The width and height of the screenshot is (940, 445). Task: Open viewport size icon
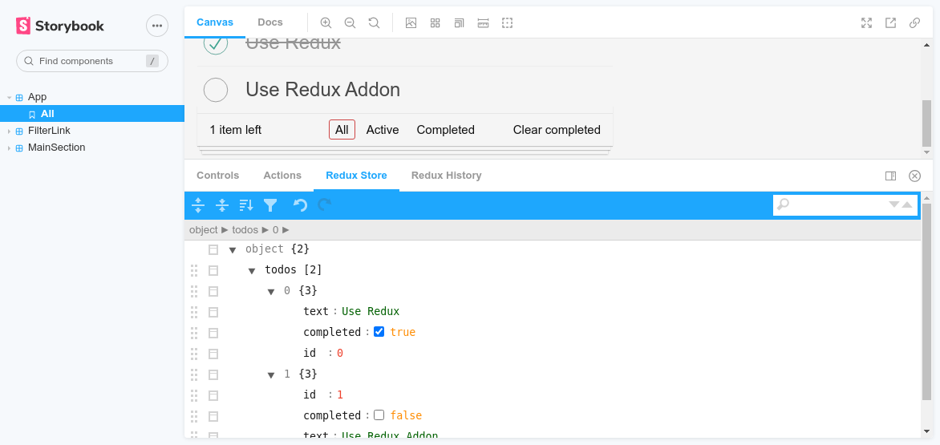[x=460, y=22]
